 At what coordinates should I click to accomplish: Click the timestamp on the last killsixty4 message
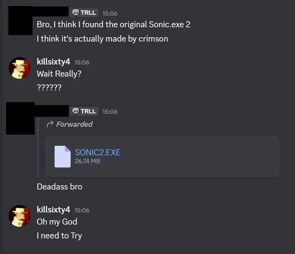click(82, 210)
